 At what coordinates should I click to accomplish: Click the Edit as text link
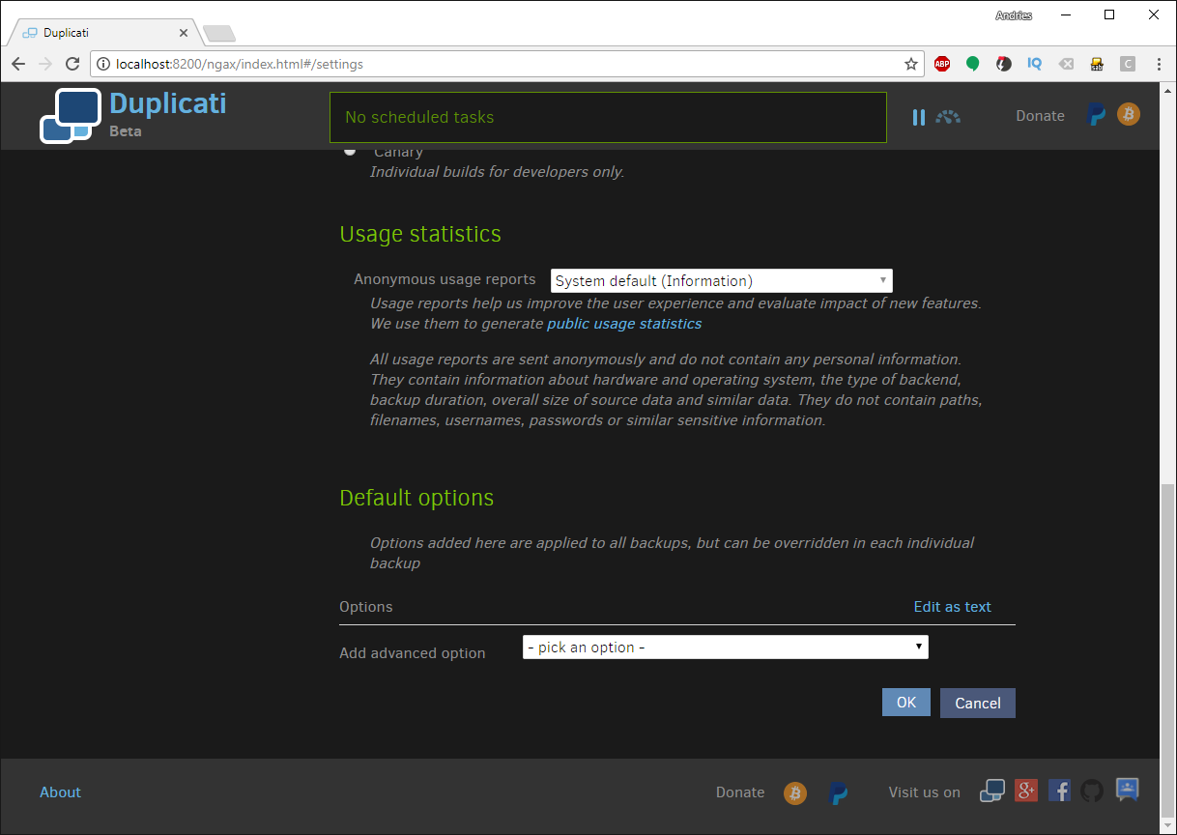click(953, 607)
